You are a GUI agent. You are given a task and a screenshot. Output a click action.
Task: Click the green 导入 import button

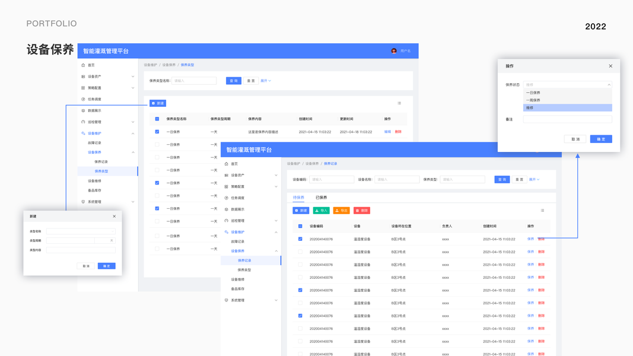(322, 210)
